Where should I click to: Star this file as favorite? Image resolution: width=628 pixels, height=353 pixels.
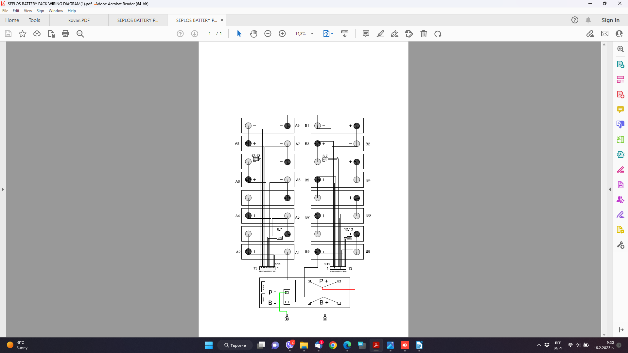tap(23, 34)
